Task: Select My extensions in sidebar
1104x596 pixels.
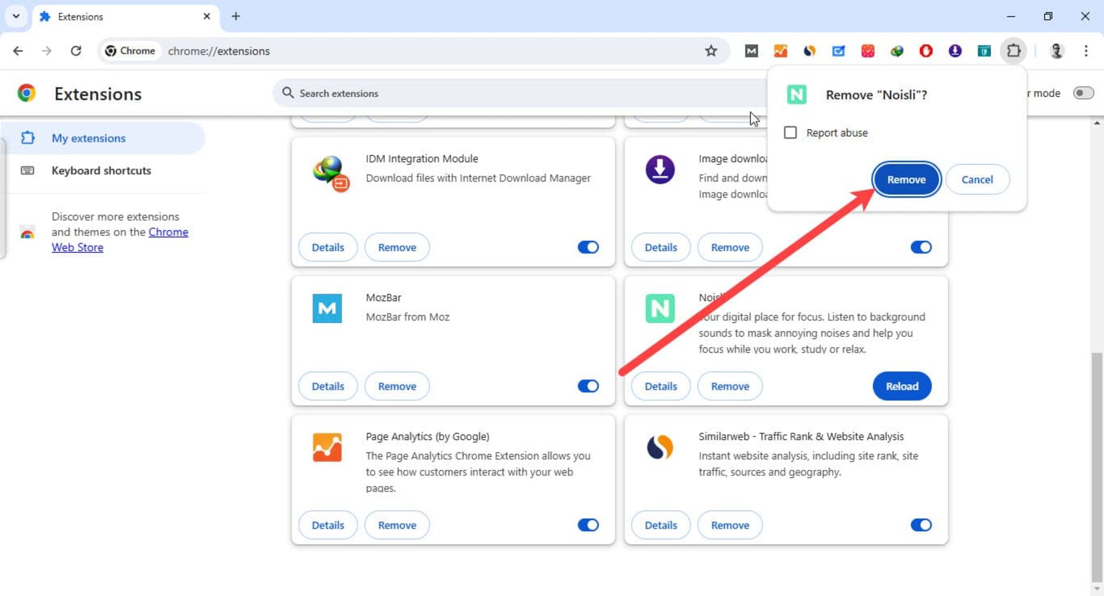Action: coord(103,138)
